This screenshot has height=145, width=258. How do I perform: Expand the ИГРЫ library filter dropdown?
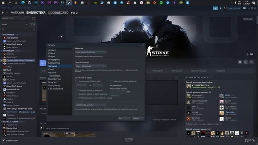27,24
